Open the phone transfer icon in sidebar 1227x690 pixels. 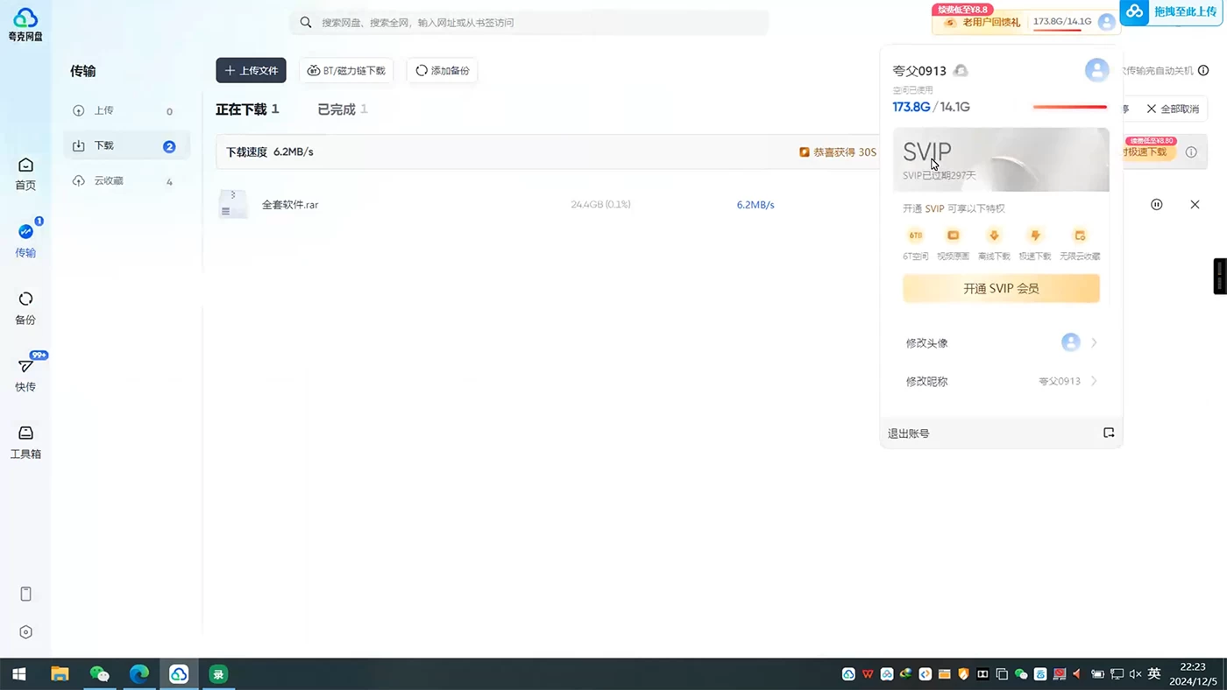coord(25,594)
